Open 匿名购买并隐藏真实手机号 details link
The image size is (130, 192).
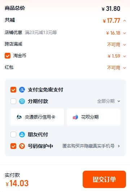91,146
